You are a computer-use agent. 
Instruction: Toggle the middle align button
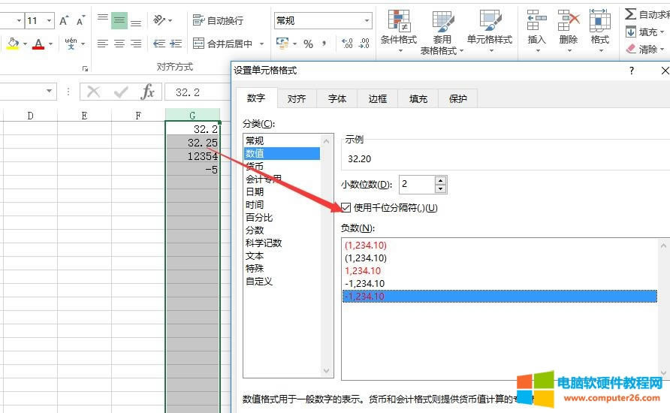point(119,20)
